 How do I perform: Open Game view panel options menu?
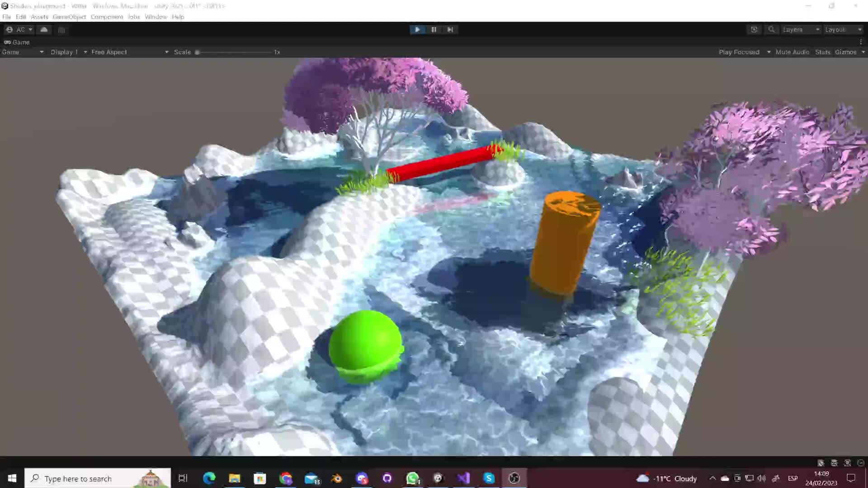[861, 42]
